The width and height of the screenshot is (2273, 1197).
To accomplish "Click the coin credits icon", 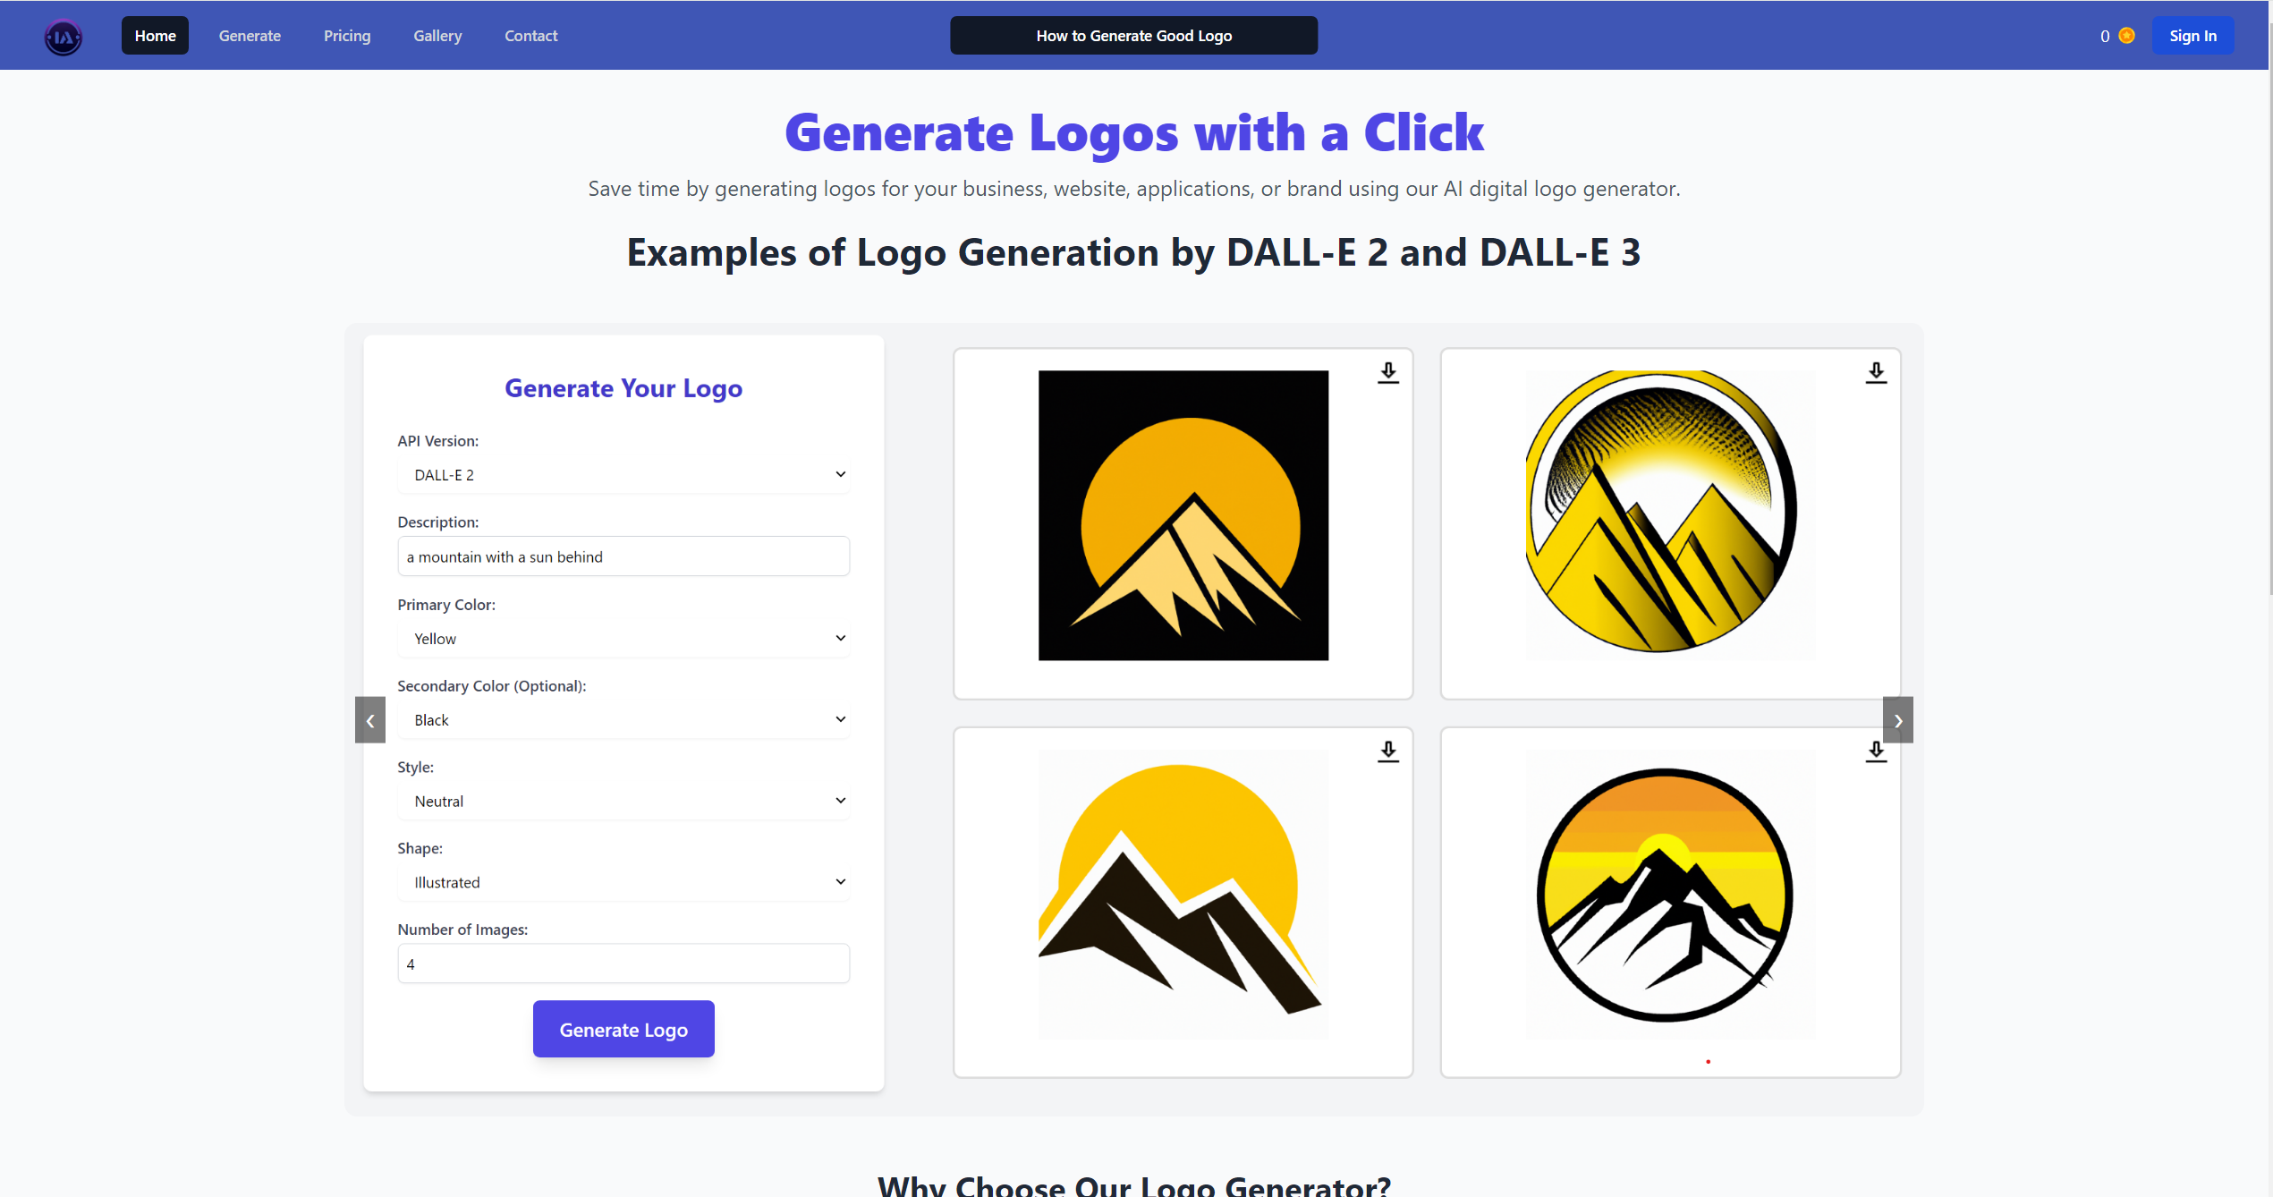I will (x=2127, y=36).
